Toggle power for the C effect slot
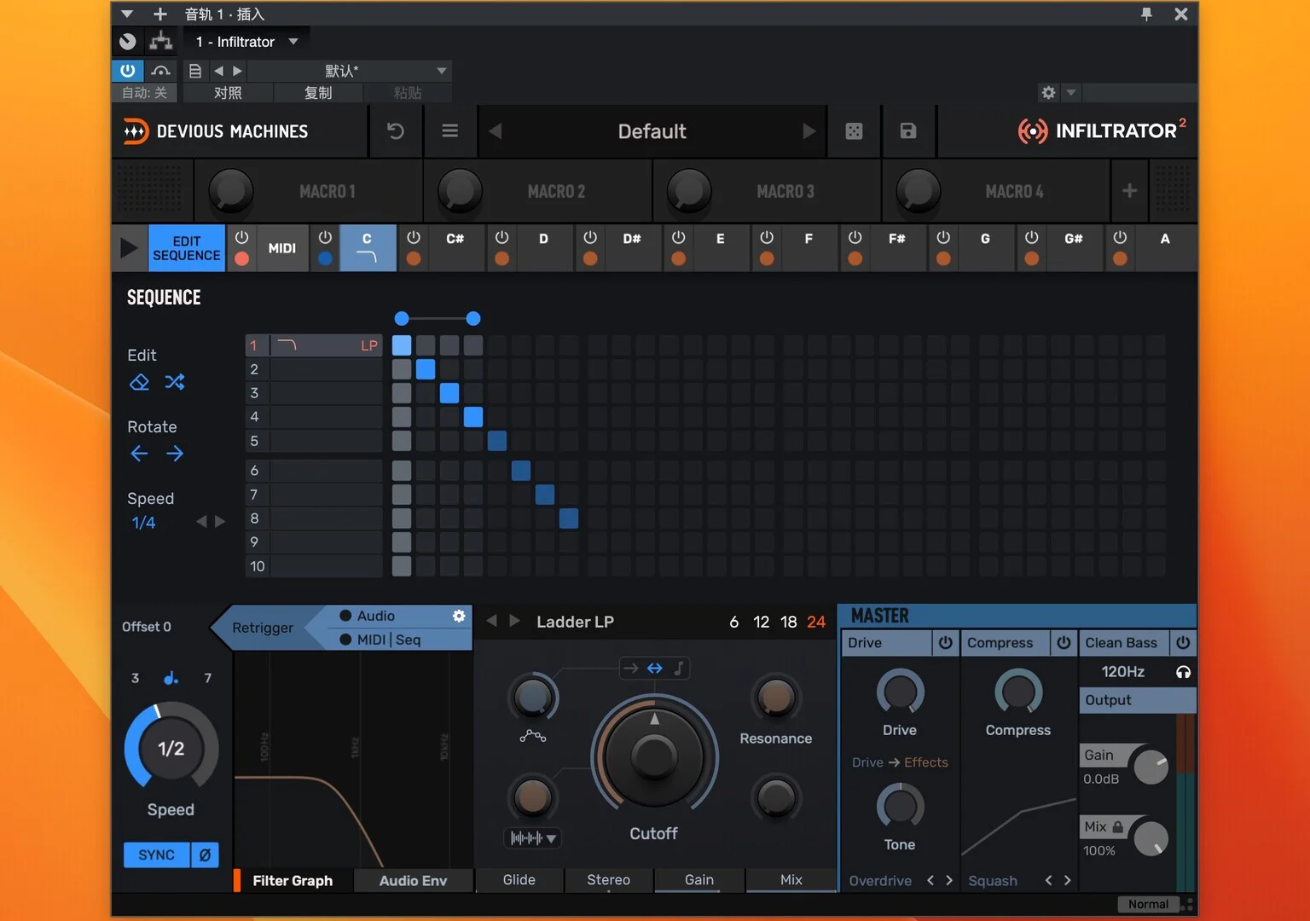1310x921 pixels. coord(325,238)
